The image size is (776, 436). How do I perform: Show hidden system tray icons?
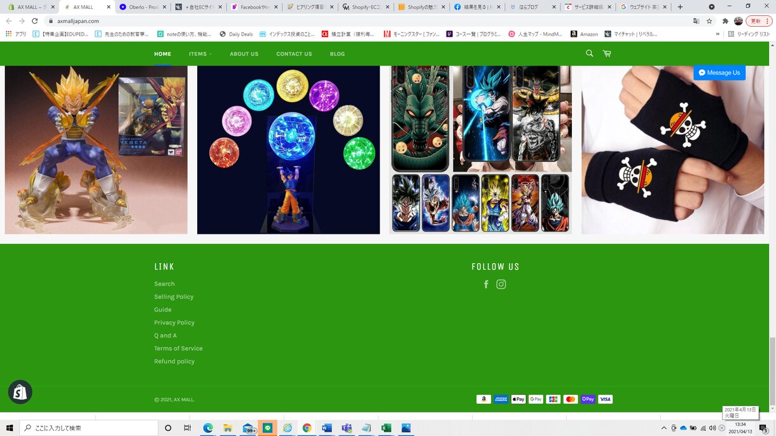pyautogui.click(x=663, y=428)
